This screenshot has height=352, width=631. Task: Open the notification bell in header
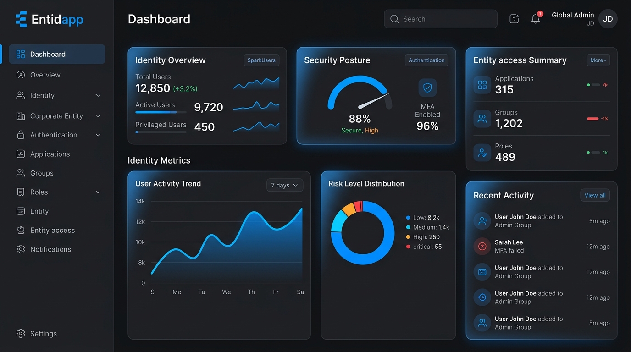point(536,19)
